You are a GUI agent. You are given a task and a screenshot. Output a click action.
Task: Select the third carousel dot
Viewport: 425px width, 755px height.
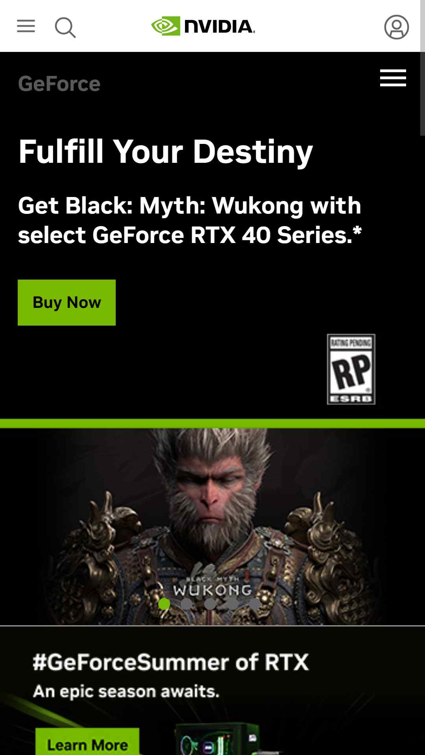click(210, 604)
